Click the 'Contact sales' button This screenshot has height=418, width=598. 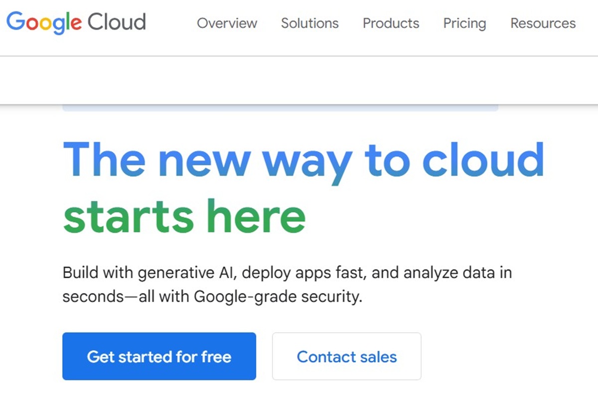click(346, 357)
